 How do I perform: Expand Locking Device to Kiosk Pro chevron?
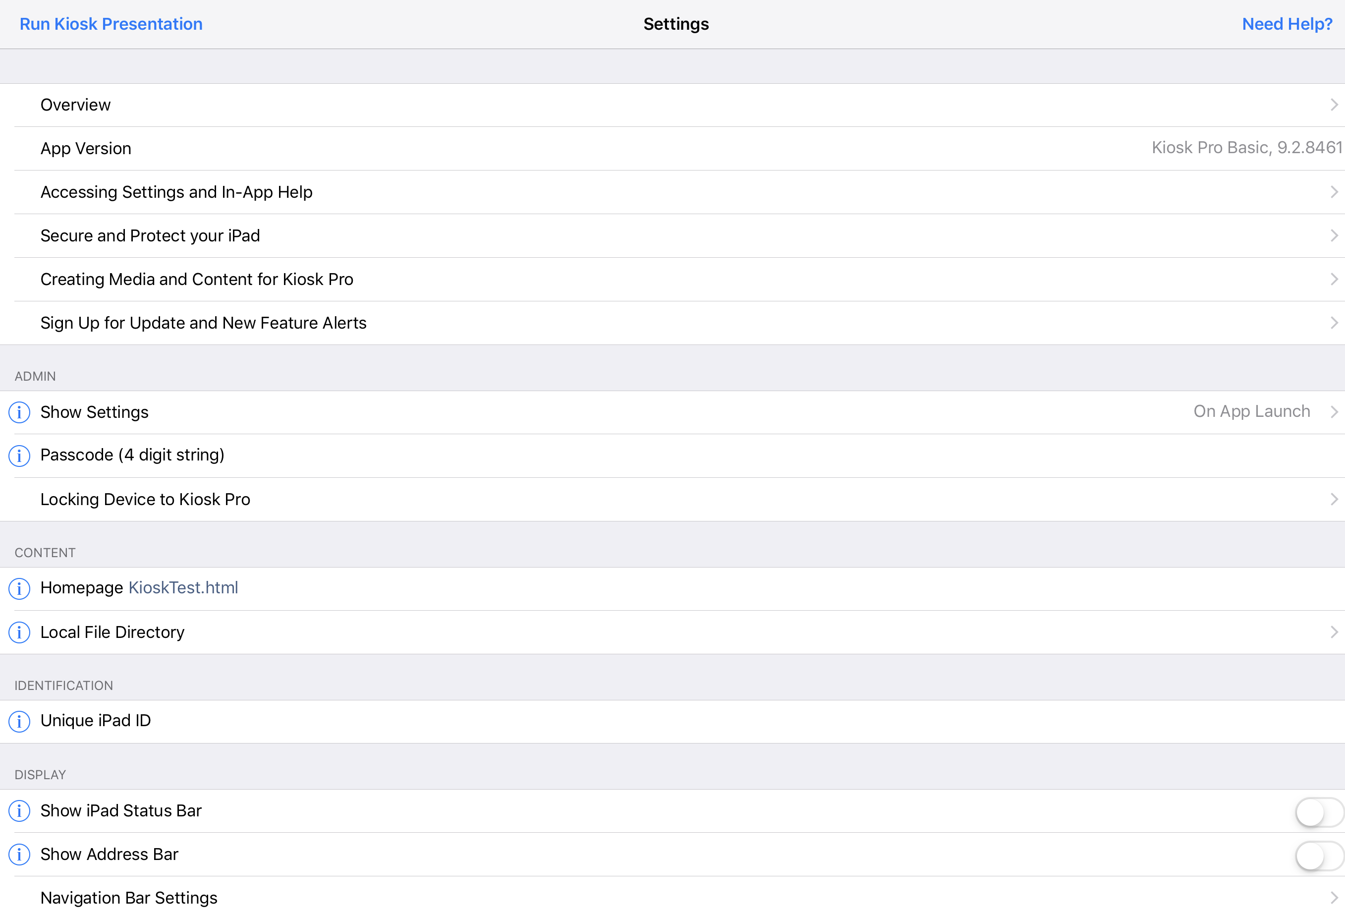click(x=1334, y=499)
